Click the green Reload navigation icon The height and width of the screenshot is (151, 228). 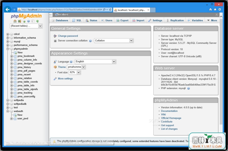pyautogui.click(x=37, y=21)
